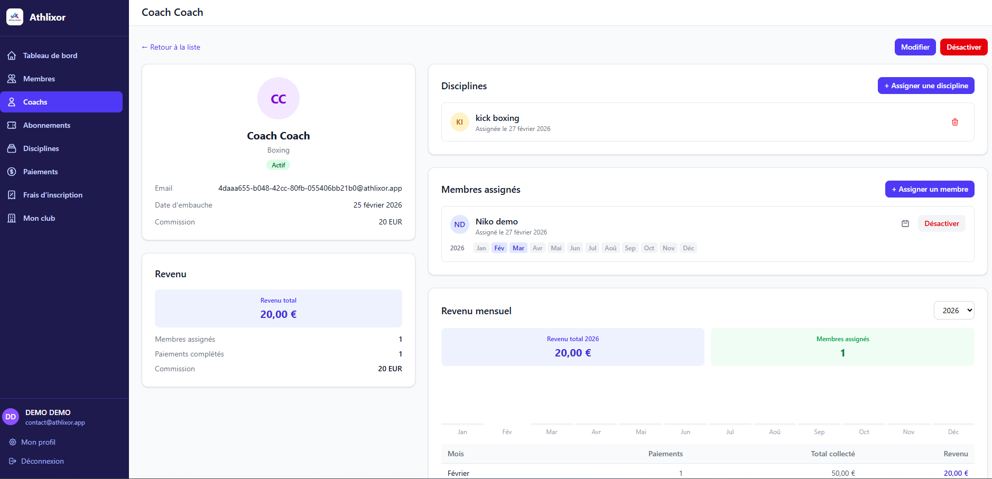Click the Abonnements ticket icon
This screenshot has width=992, height=479.
pyautogui.click(x=12, y=125)
